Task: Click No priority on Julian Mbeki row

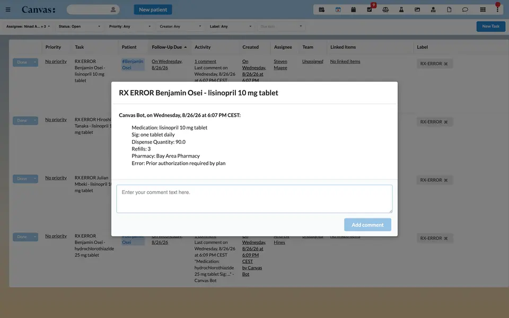Action: tap(56, 178)
